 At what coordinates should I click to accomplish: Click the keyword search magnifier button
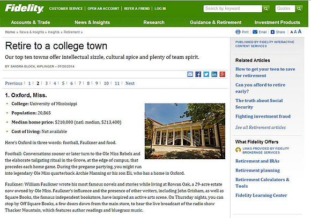(x=266, y=9)
